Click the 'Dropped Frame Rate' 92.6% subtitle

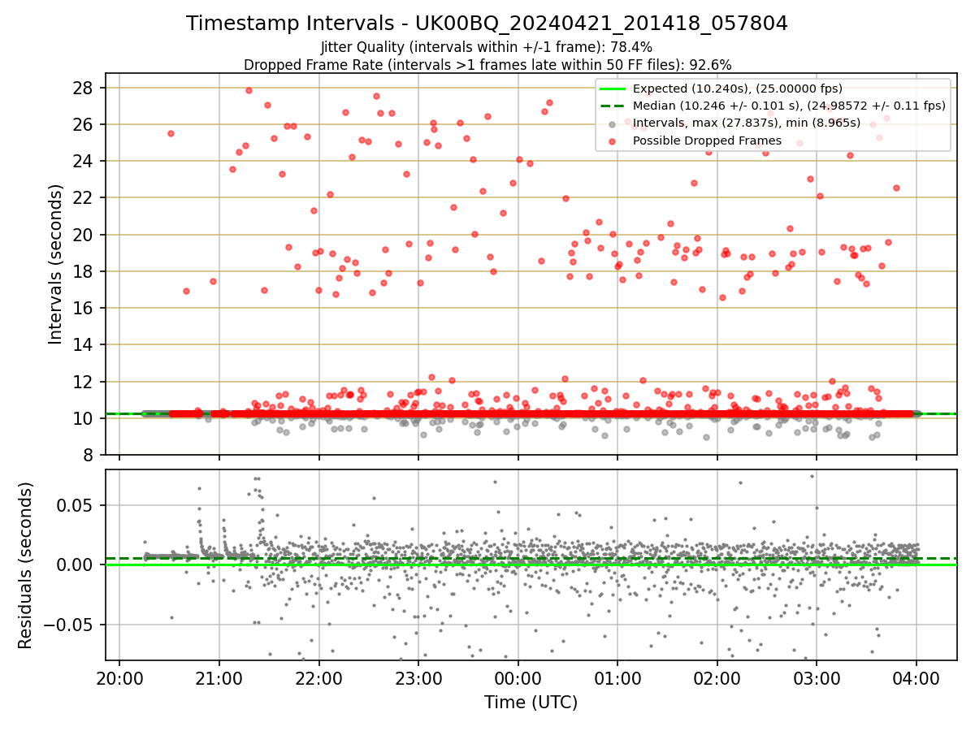click(x=487, y=64)
